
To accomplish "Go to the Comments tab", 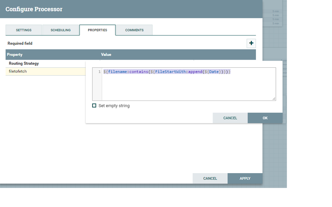I will [134, 30].
